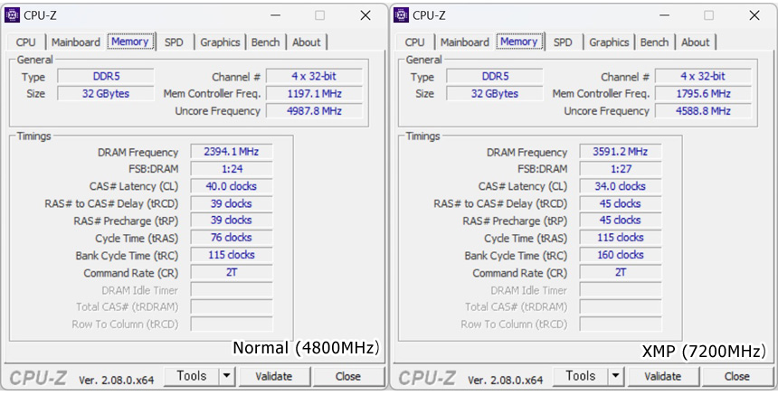Click Close button in left window
The width and height of the screenshot is (778, 395).
click(347, 376)
